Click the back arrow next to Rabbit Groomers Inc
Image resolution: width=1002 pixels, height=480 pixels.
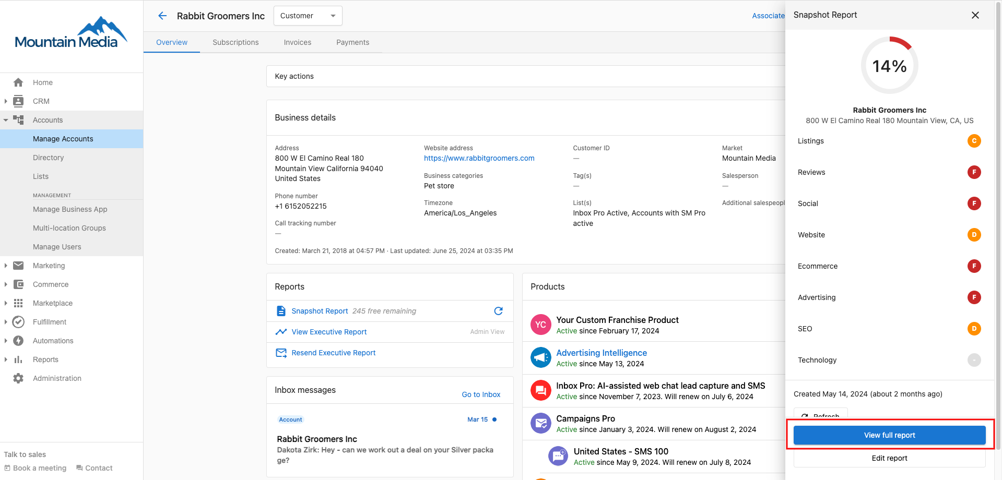(x=162, y=16)
